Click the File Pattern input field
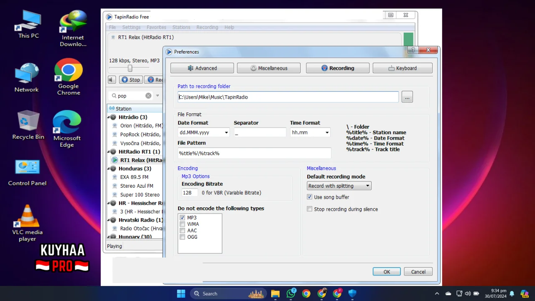This screenshot has height=301, width=535. 254,153
